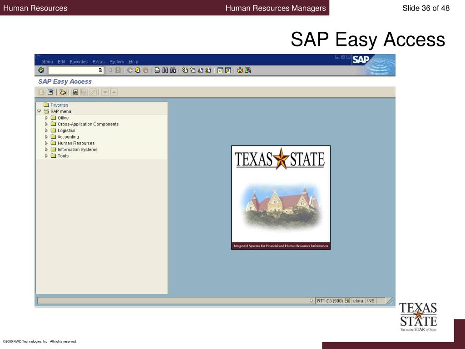Click the status bar system info selector icon
Screen dimensions: 465x349
pyautogui.click(x=347, y=301)
